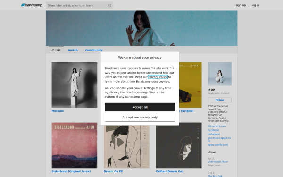Switch to the merch tab
The height and width of the screenshot is (177, 283).
[x=73, y=50]
